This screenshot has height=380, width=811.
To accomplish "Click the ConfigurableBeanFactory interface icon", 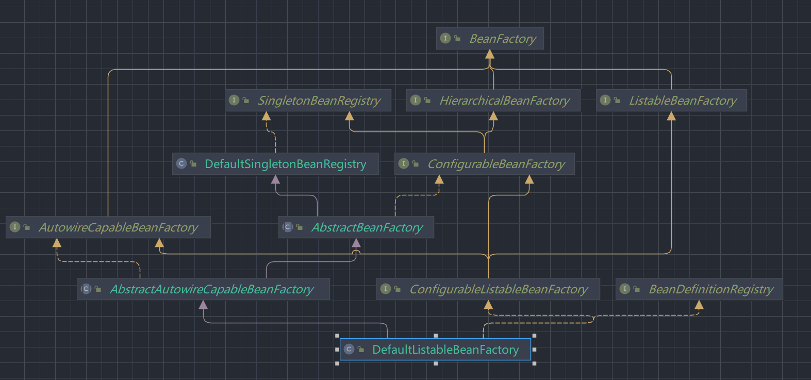I will [404, 163].
